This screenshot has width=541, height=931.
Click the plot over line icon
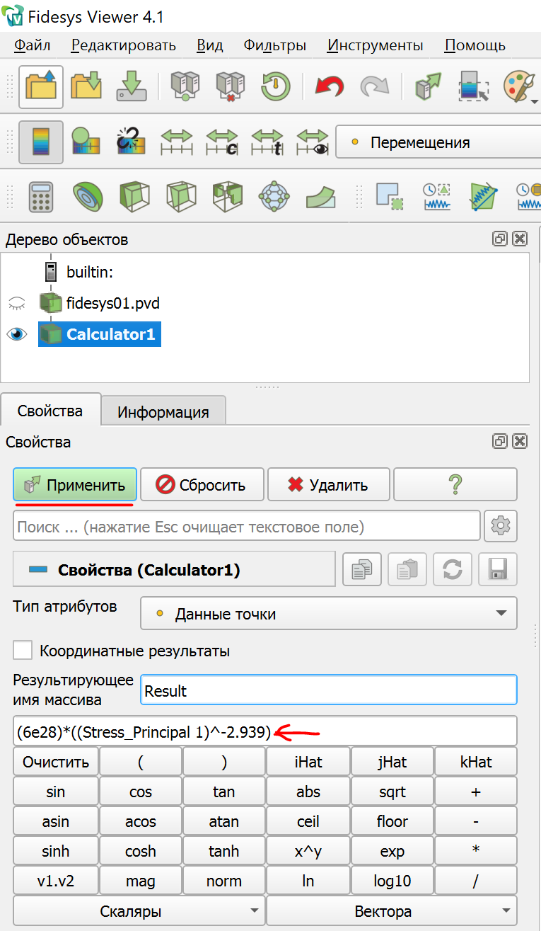(x=484, y=196)
